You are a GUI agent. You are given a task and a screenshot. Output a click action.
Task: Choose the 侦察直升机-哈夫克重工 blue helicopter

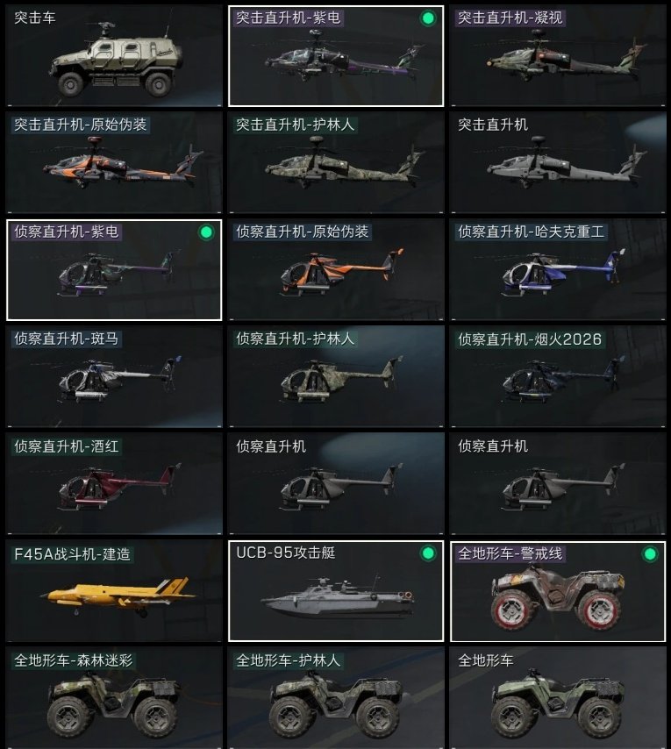click(558, 270)
